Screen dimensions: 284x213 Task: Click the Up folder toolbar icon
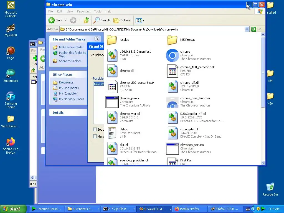coord(87,20)
